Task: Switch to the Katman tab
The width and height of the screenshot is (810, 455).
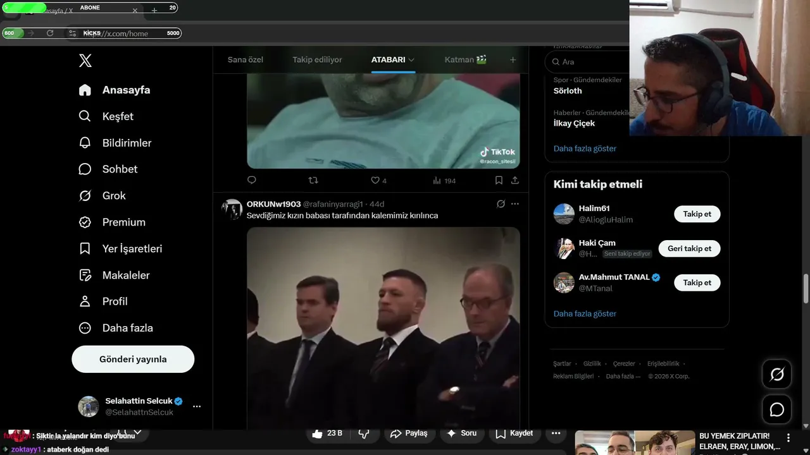Action: [466, 59]
